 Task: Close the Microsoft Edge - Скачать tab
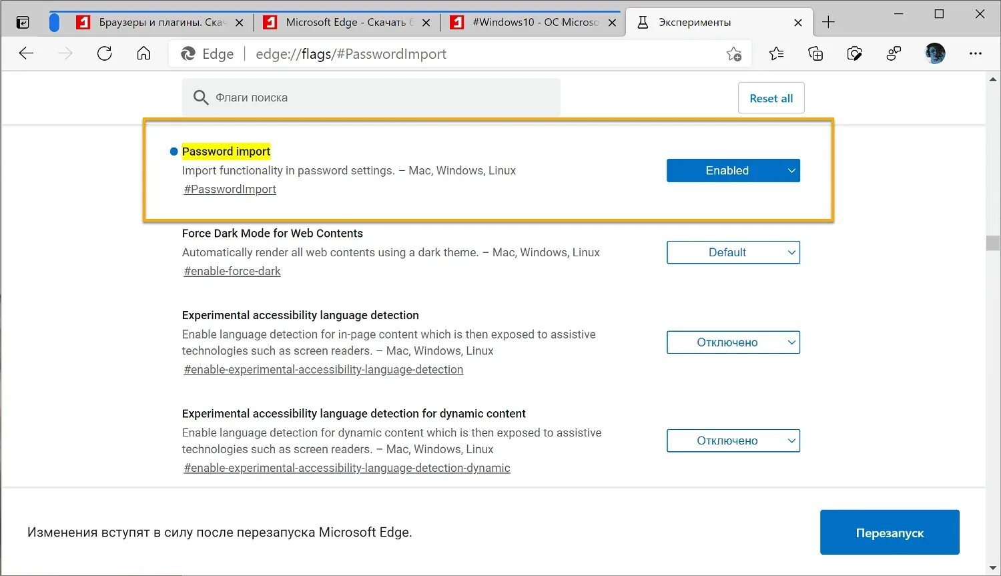(x=426, y=23)
